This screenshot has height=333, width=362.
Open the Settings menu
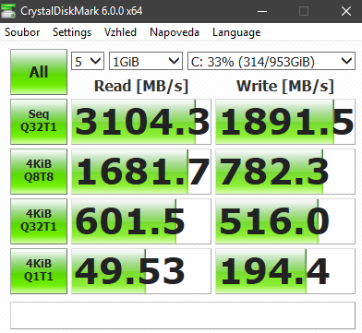(72, 32)
